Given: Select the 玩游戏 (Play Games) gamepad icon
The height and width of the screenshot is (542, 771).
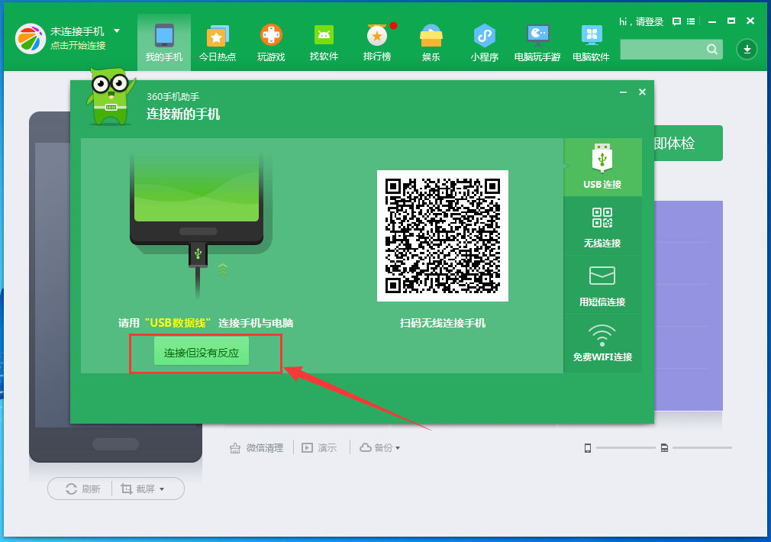Looking at the screenshot, I should pos(270,36).
